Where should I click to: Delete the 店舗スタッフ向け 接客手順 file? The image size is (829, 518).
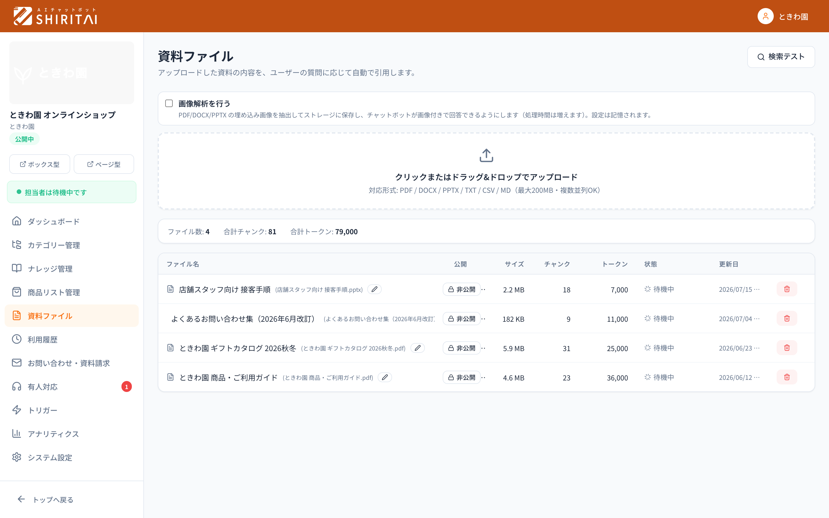pos(786,289)
